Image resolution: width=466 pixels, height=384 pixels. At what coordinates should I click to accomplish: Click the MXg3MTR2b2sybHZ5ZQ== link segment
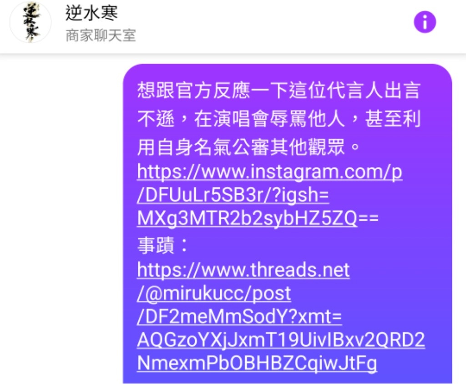pyautogui.click(x=258, y=218)
